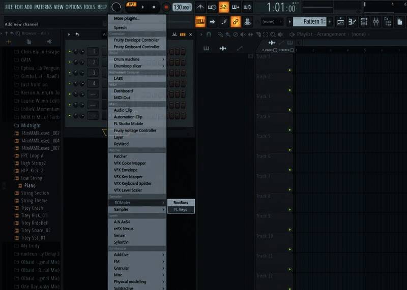This screenshot has height=290, width=407.
Task: Select FL Keys in the ROMpler submenu
Action: 181,209
